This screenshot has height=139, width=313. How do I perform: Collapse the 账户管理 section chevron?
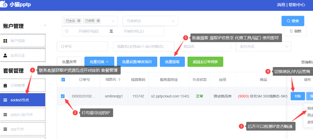[x=45, y=25]
